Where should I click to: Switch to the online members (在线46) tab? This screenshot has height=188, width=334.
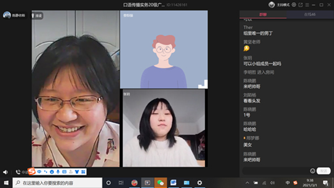pyautogui.click(x=310, y=14)
